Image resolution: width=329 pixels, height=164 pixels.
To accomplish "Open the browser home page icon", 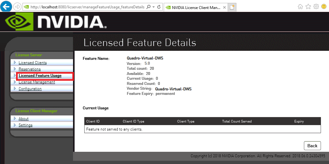I will [300, 6].
